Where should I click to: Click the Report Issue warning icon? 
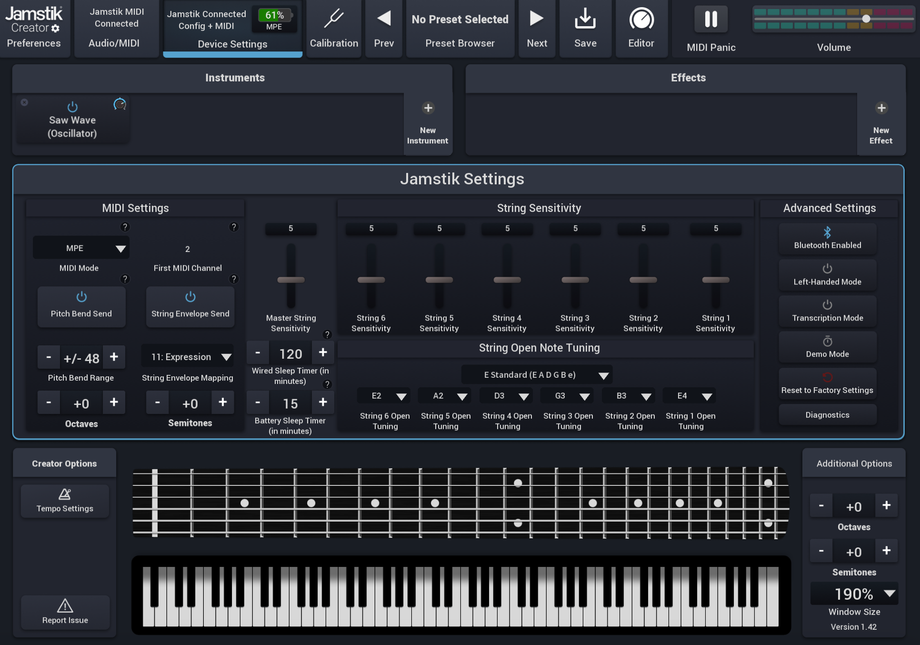coord(65,606)
